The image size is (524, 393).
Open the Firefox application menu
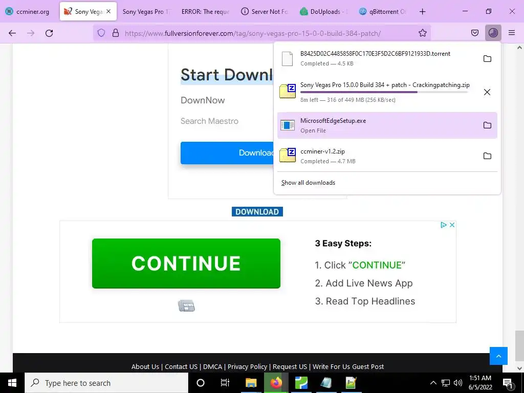tap(512, 33)
